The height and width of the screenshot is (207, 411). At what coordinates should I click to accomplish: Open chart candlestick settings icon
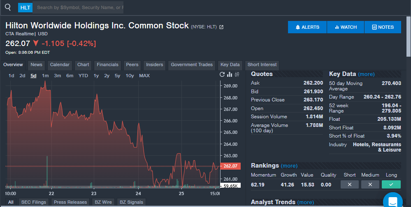tap(237, 75)
